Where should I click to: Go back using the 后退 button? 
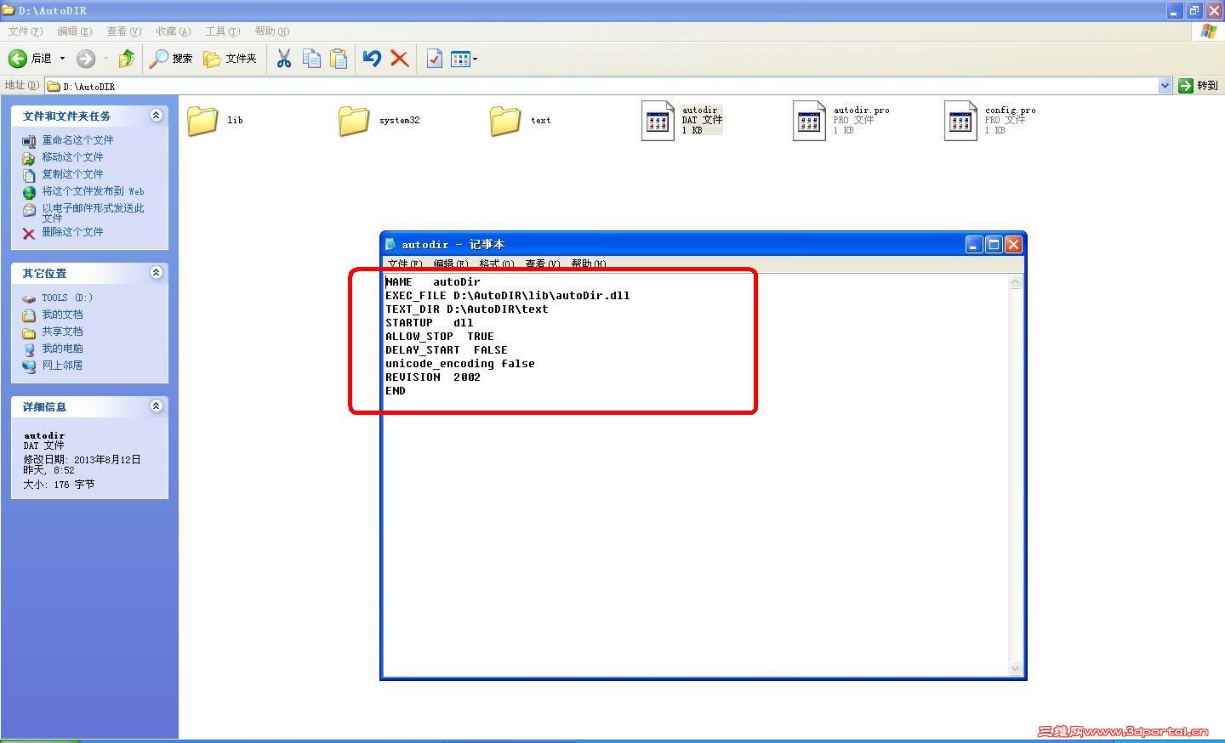tap(31, 59)
